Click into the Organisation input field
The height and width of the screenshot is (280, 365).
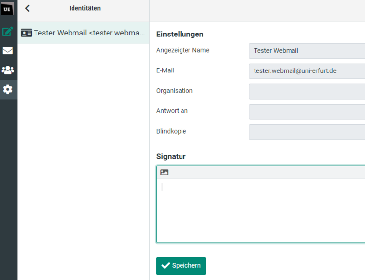tap(306, 91)
